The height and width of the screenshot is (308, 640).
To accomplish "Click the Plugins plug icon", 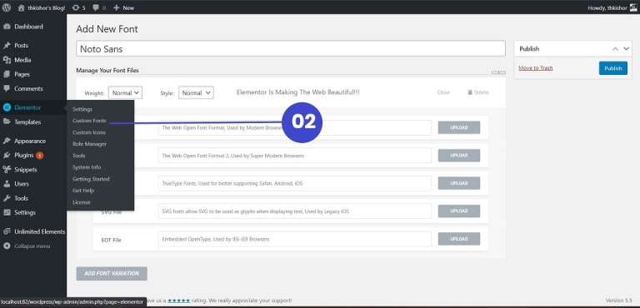I will coord(7,155).
